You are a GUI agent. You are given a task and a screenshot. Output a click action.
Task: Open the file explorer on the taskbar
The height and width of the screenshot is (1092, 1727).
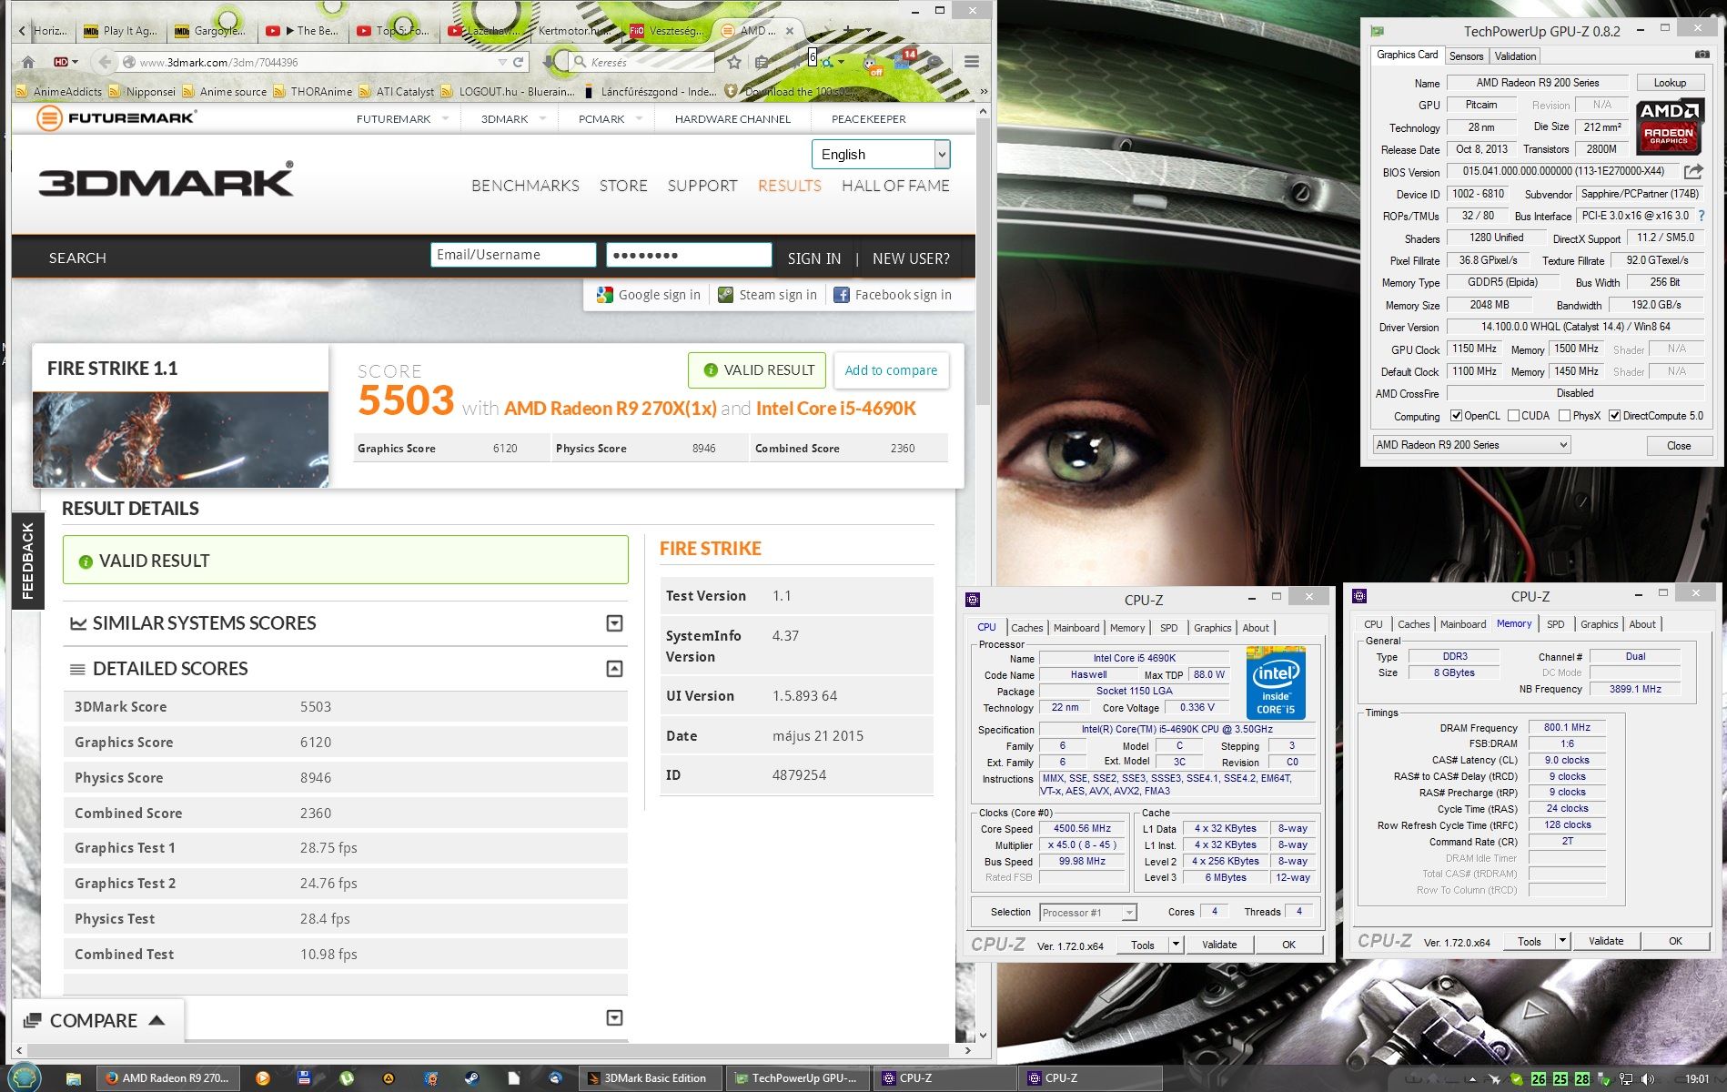tap(74, 1078)
